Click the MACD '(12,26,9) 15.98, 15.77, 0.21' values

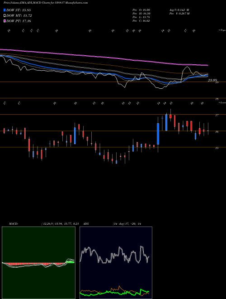coord(60,224)
